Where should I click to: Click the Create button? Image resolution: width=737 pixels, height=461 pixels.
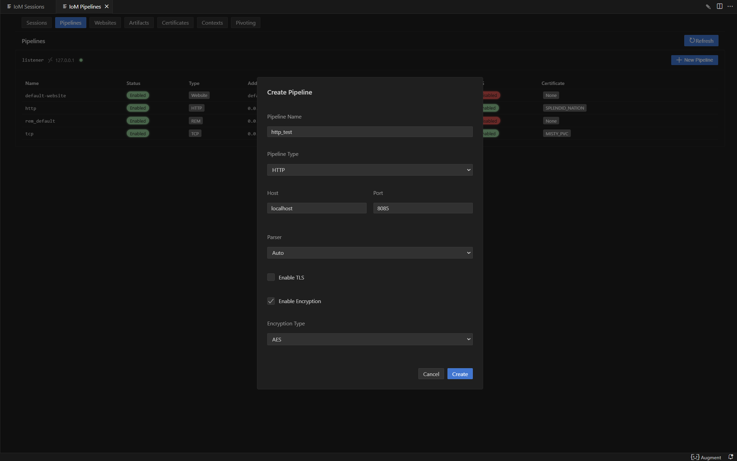460,374
